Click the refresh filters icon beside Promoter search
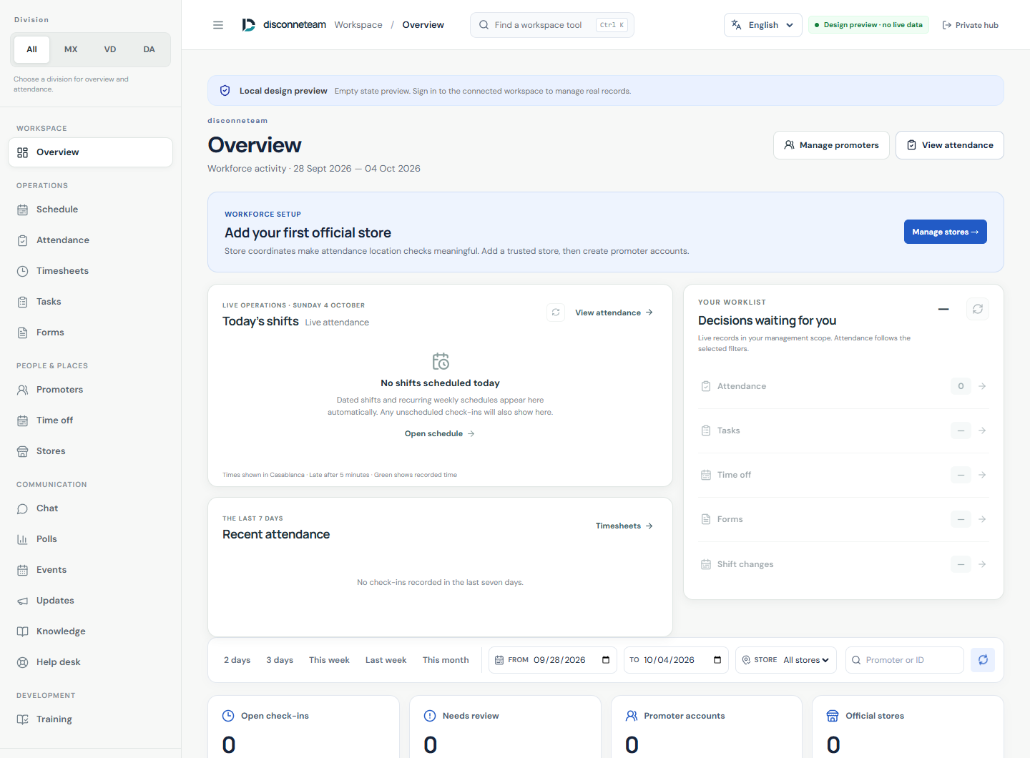This screenshot has width=1030, height=758. (983, 660)
